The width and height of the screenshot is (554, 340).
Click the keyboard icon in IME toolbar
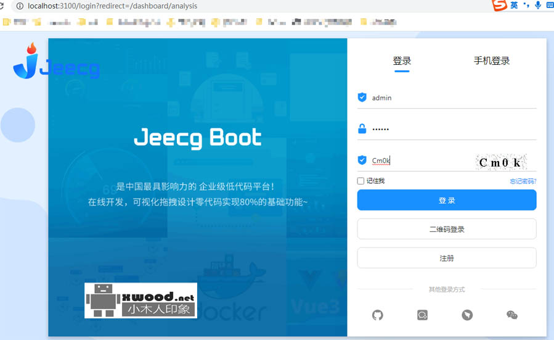[x=550, y=5]
